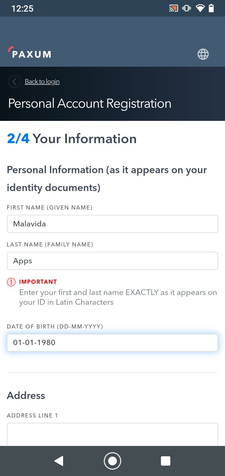
Task: Click the Date of Birth field
Action: pos(112,343)
